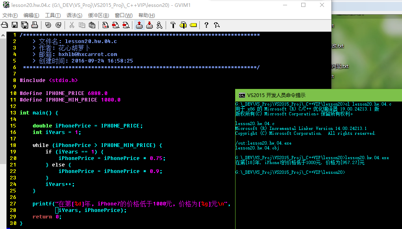The image size is (402, 229).
Task: Click the Open file toolbar icon
Action: 4,25
